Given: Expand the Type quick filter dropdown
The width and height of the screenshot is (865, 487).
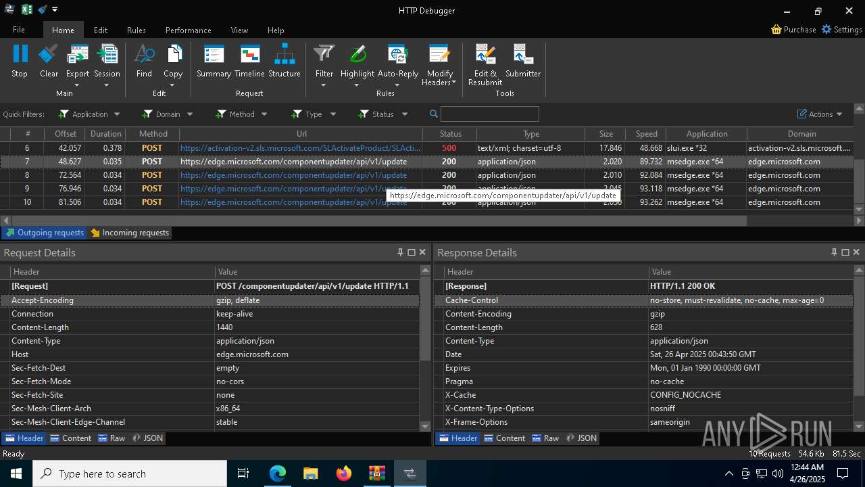Looking at the screenshot, I should click(x=332, y=114).
